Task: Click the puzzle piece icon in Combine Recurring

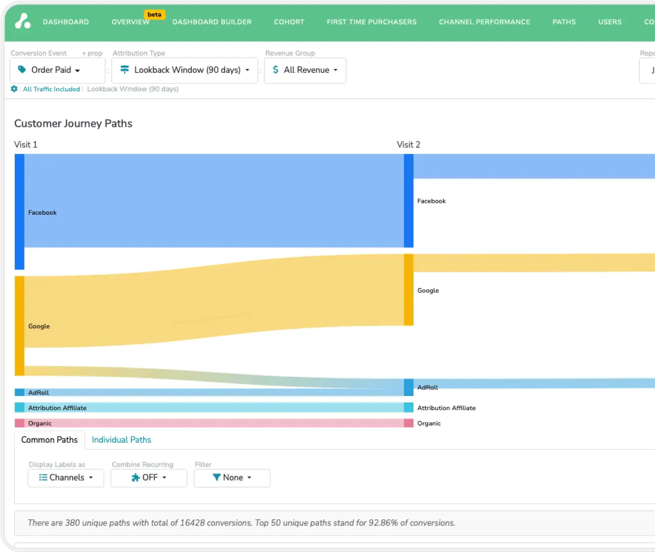Action: pyautogui.click(x=135, y=477)
